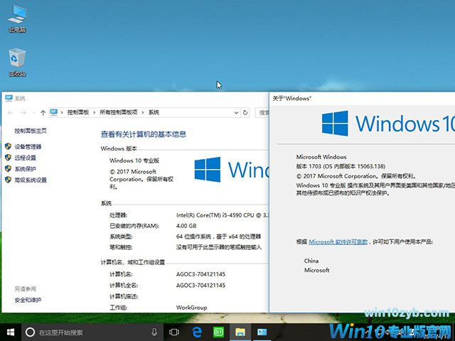455x341 pixels.
Task: Click the Cortana microphone icon
Action: 154,332
